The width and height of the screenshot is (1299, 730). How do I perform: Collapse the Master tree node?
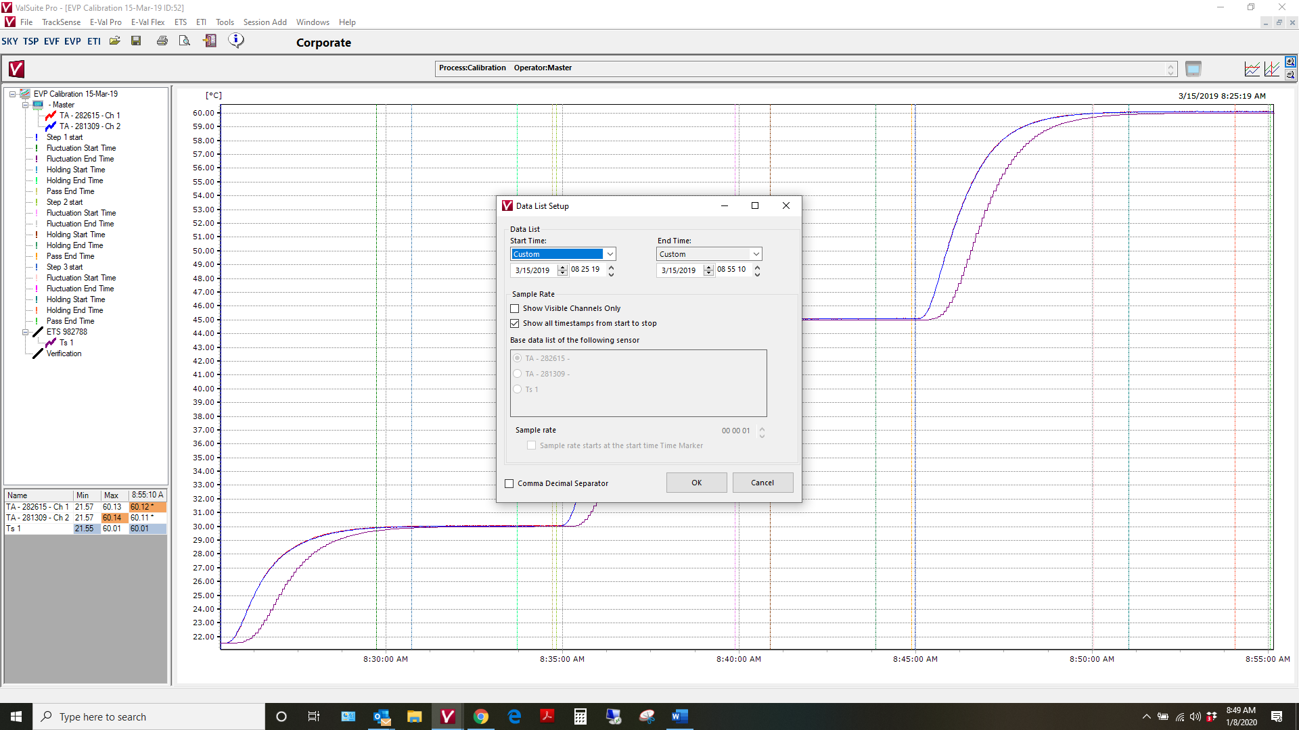coord(25,105)
